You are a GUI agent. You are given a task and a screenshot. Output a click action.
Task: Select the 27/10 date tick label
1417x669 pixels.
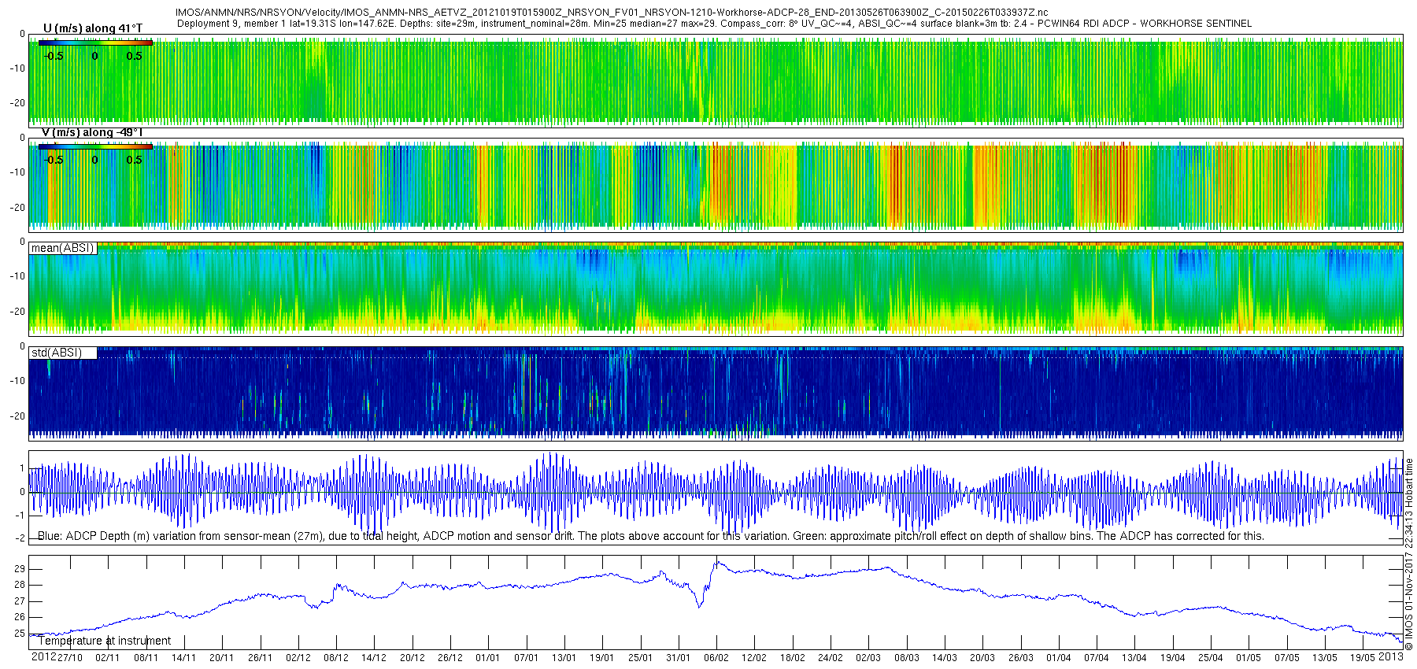70,658
